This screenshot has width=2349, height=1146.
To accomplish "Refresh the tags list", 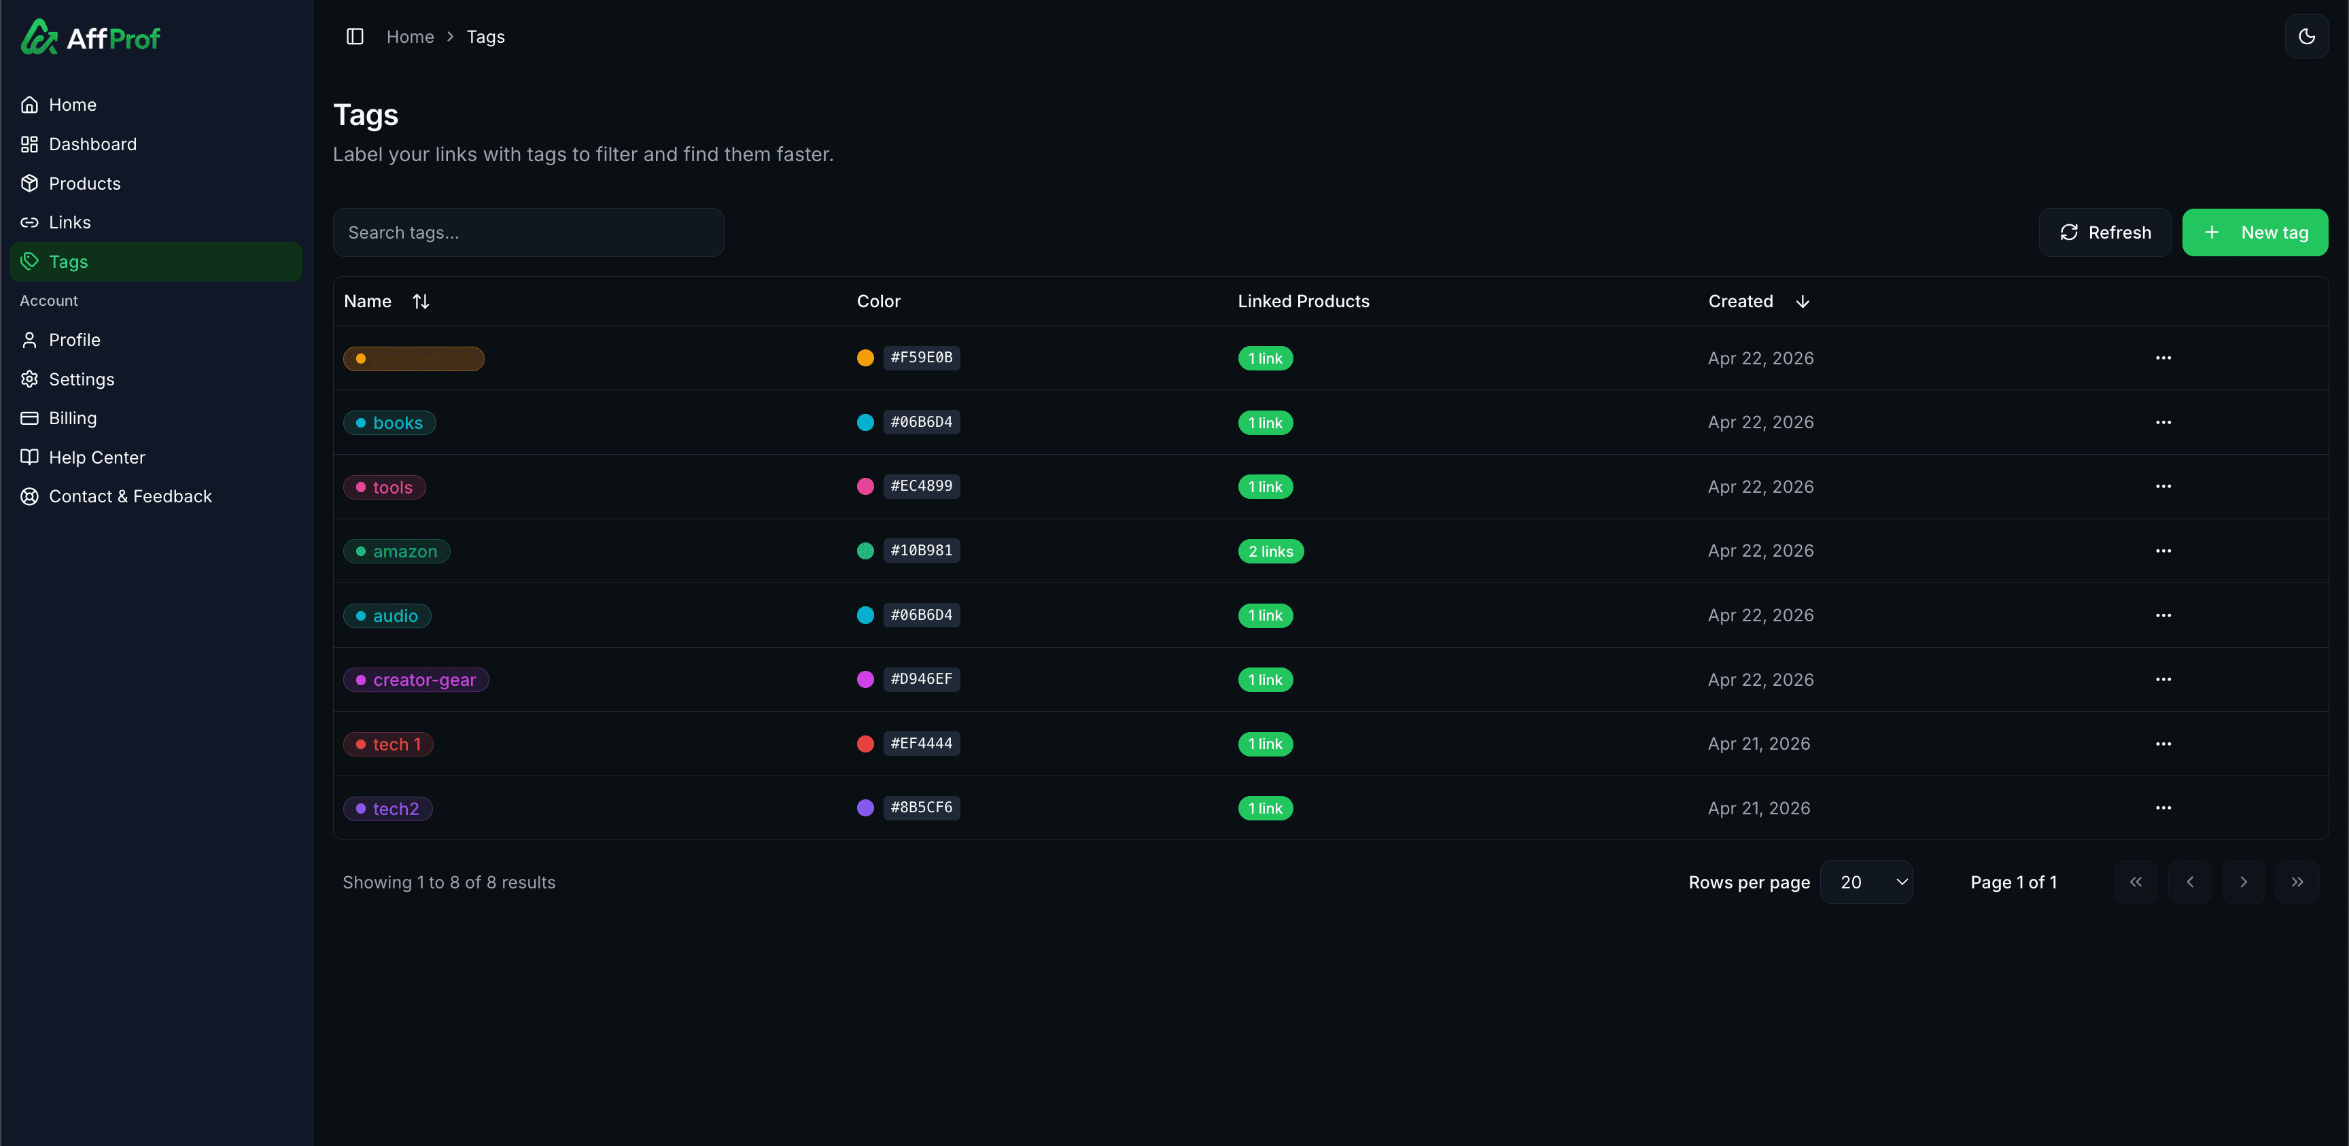I will [2104, 232].
